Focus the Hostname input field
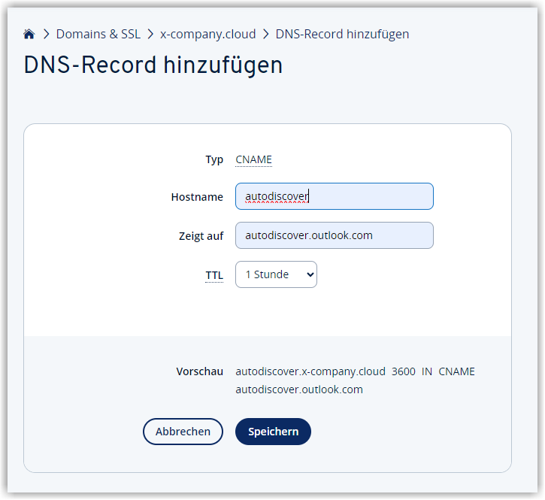The width and height of the screenshot is (545, 500). [x=335, y=196]
